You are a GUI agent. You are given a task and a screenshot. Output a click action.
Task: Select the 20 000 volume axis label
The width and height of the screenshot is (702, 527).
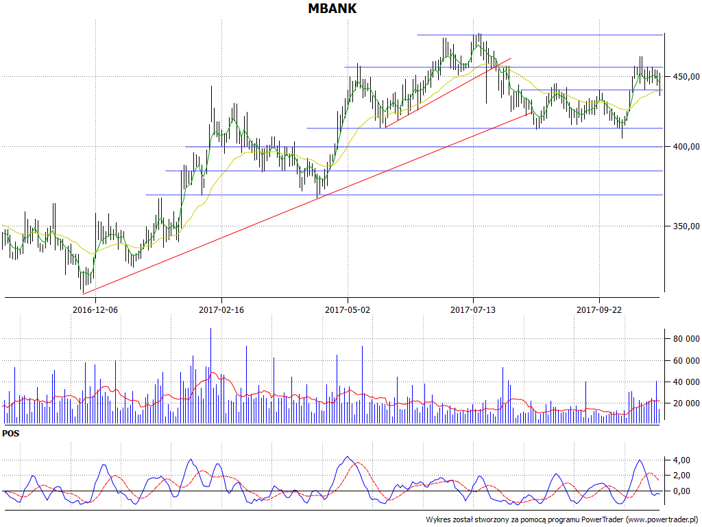[x=685, y=403]
